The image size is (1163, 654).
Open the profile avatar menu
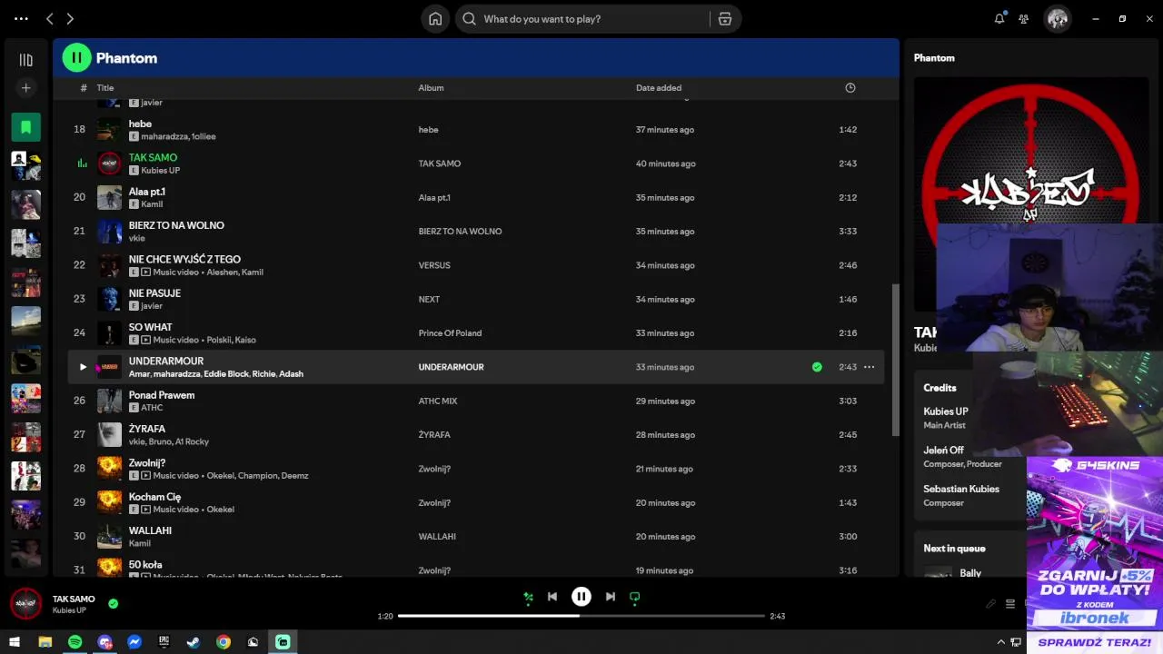click(1057, 18)
